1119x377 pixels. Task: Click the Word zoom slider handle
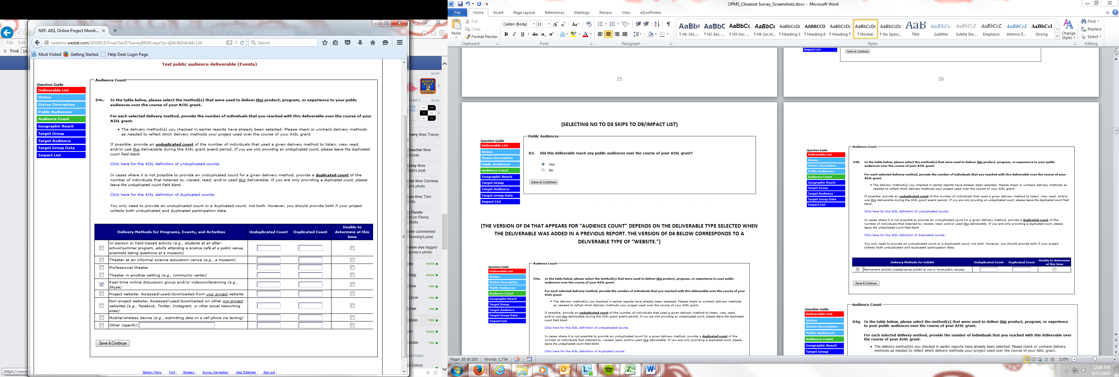[1095, 359]
